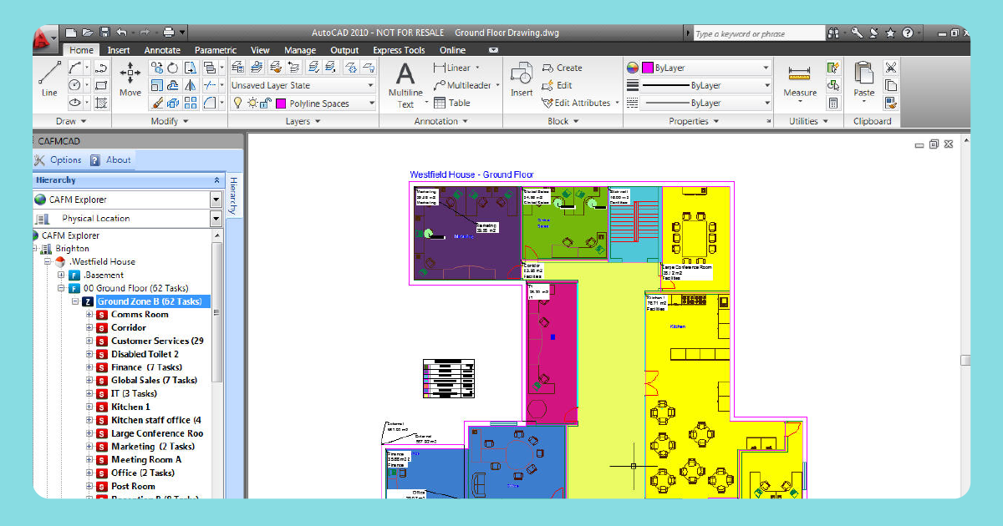Expand the Comms Room tree node
This screenshot has width=1003, height=526.
[x=89, y=315]
